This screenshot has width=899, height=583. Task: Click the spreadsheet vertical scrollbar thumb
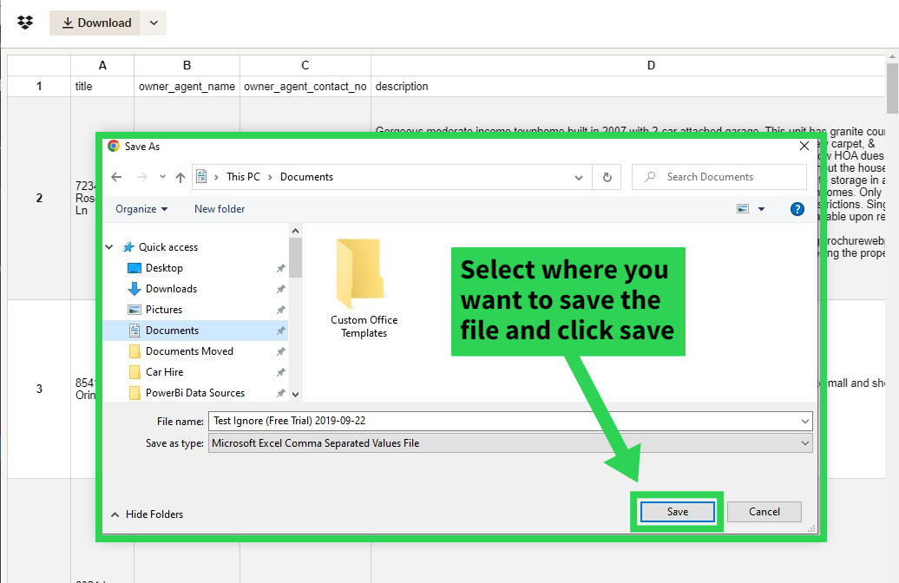tap(892, 88)
